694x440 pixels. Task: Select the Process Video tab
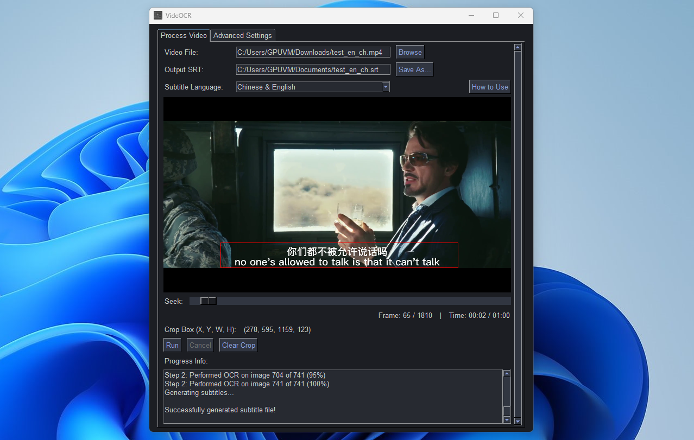click(x=184, y=35)
